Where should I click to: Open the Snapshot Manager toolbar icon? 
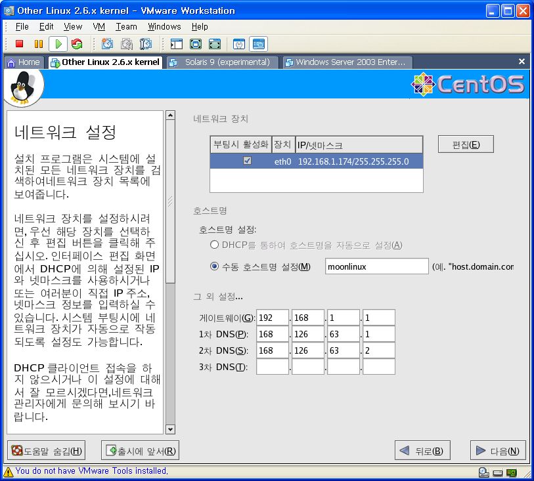click(146, 44)
